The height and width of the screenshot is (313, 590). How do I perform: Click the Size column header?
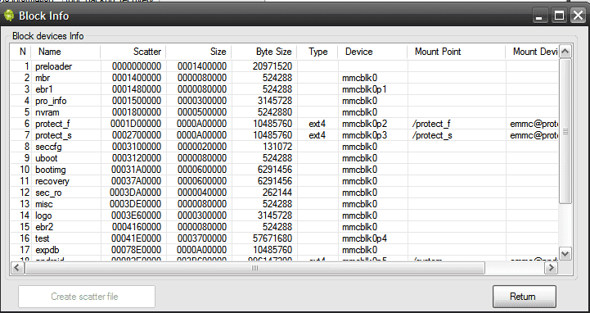[199, 52]
